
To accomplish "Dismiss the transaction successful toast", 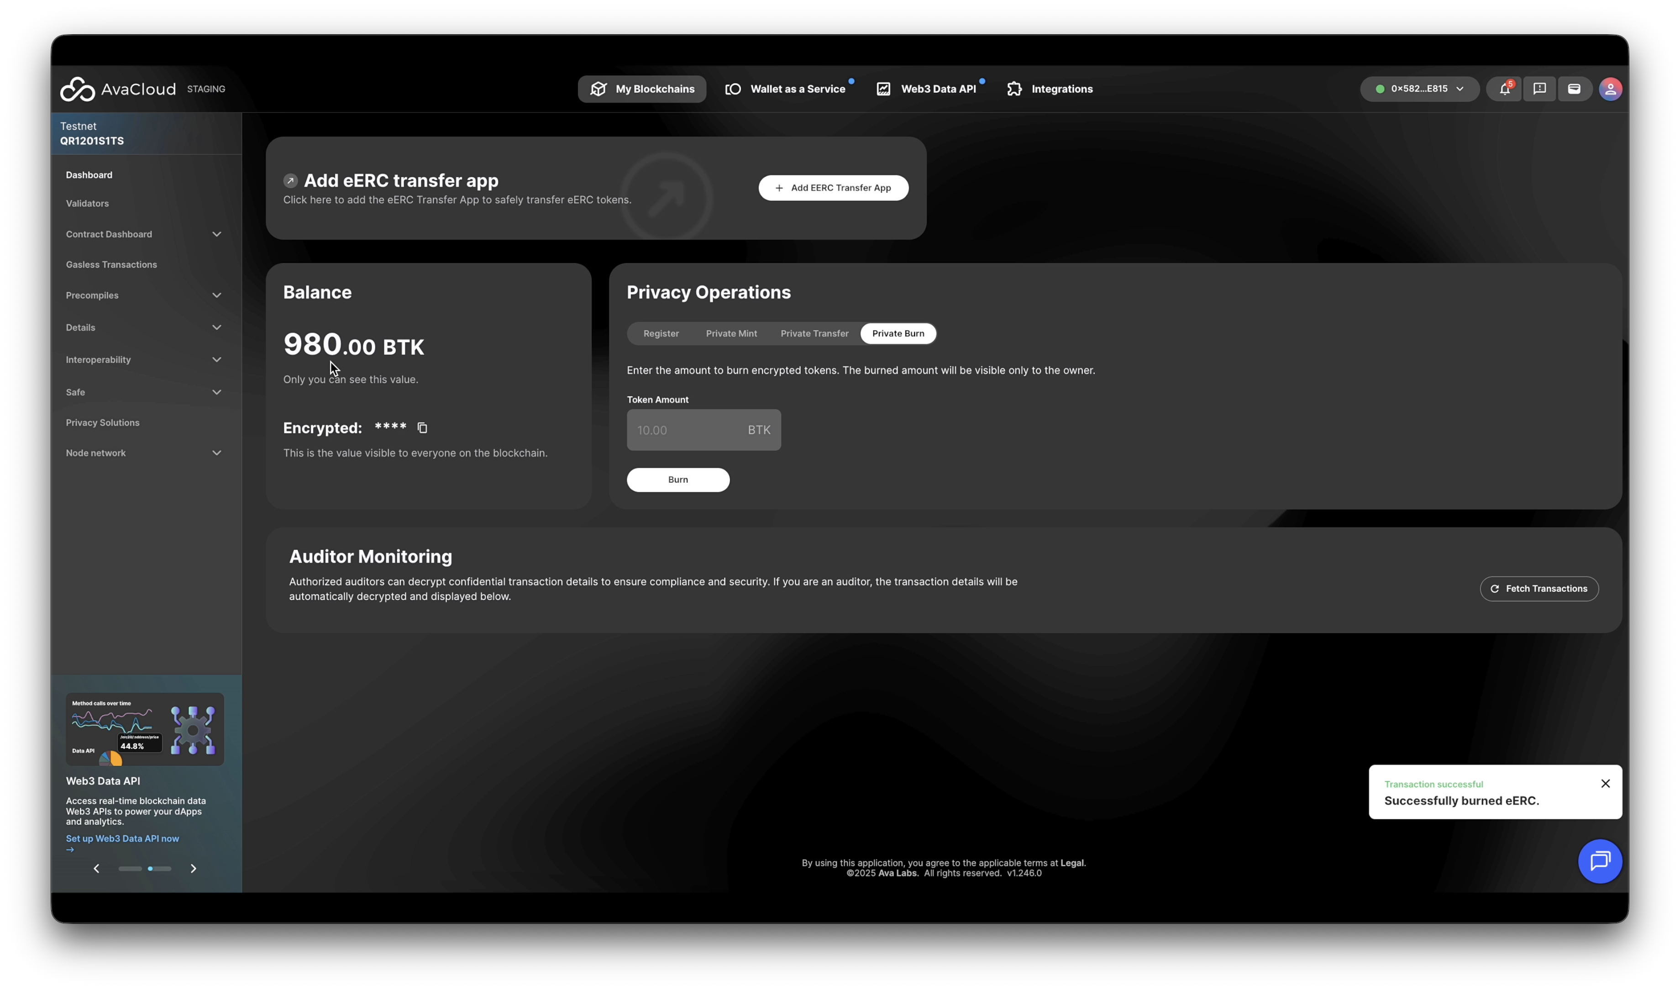I will tap(1605, 783).
